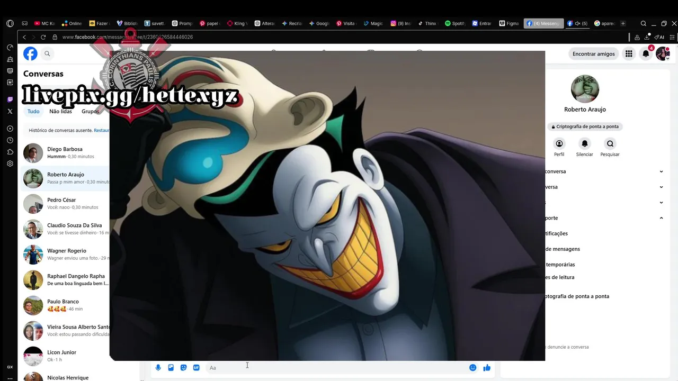Open Raphael Dangelo Rapha conversation

click(66, 280)
